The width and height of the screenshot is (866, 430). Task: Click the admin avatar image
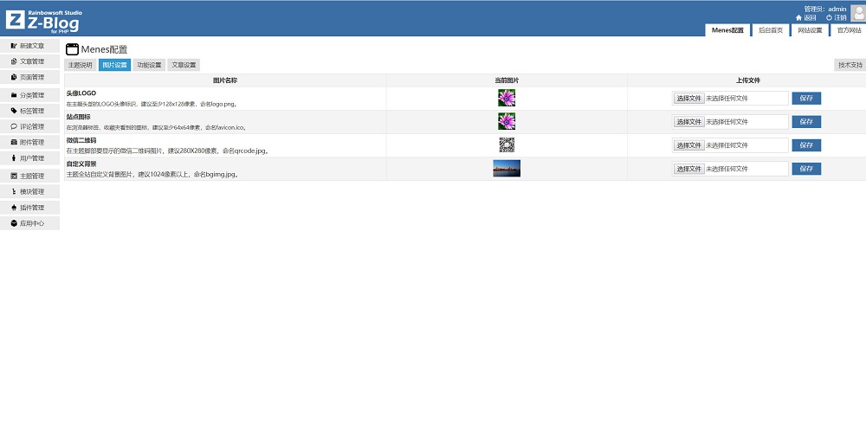point(857,12)
